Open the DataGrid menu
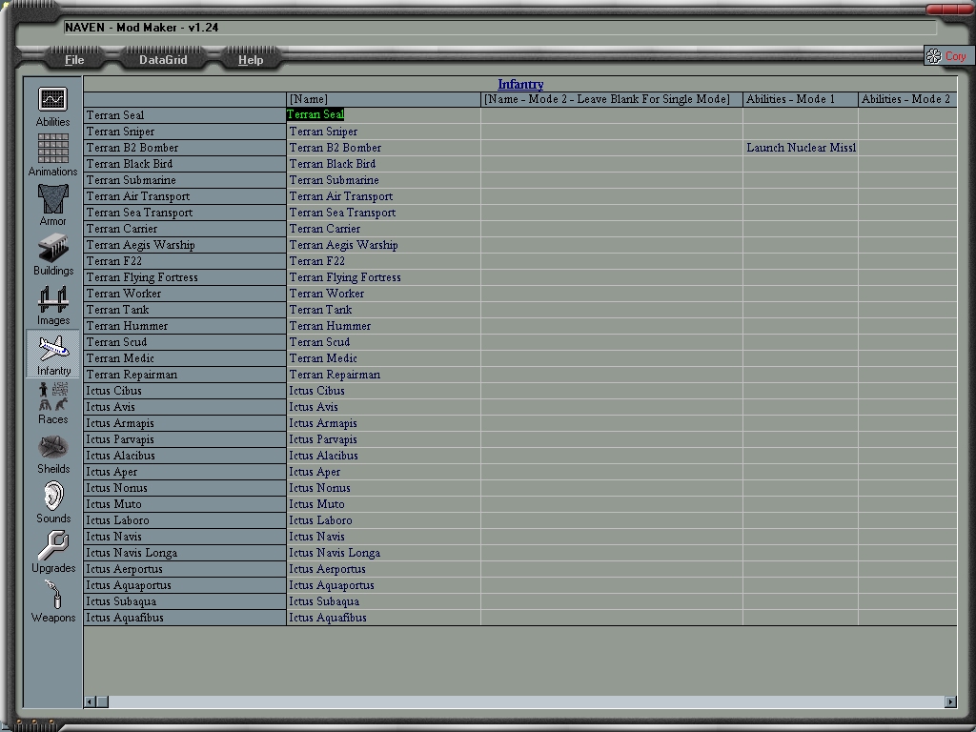Image resolution: width=976 pixels, height=732 pixels. 163,60
